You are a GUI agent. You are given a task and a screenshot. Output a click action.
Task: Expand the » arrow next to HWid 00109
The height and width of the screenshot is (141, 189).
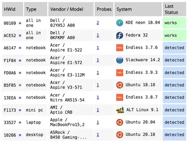[x=20, y=23]
